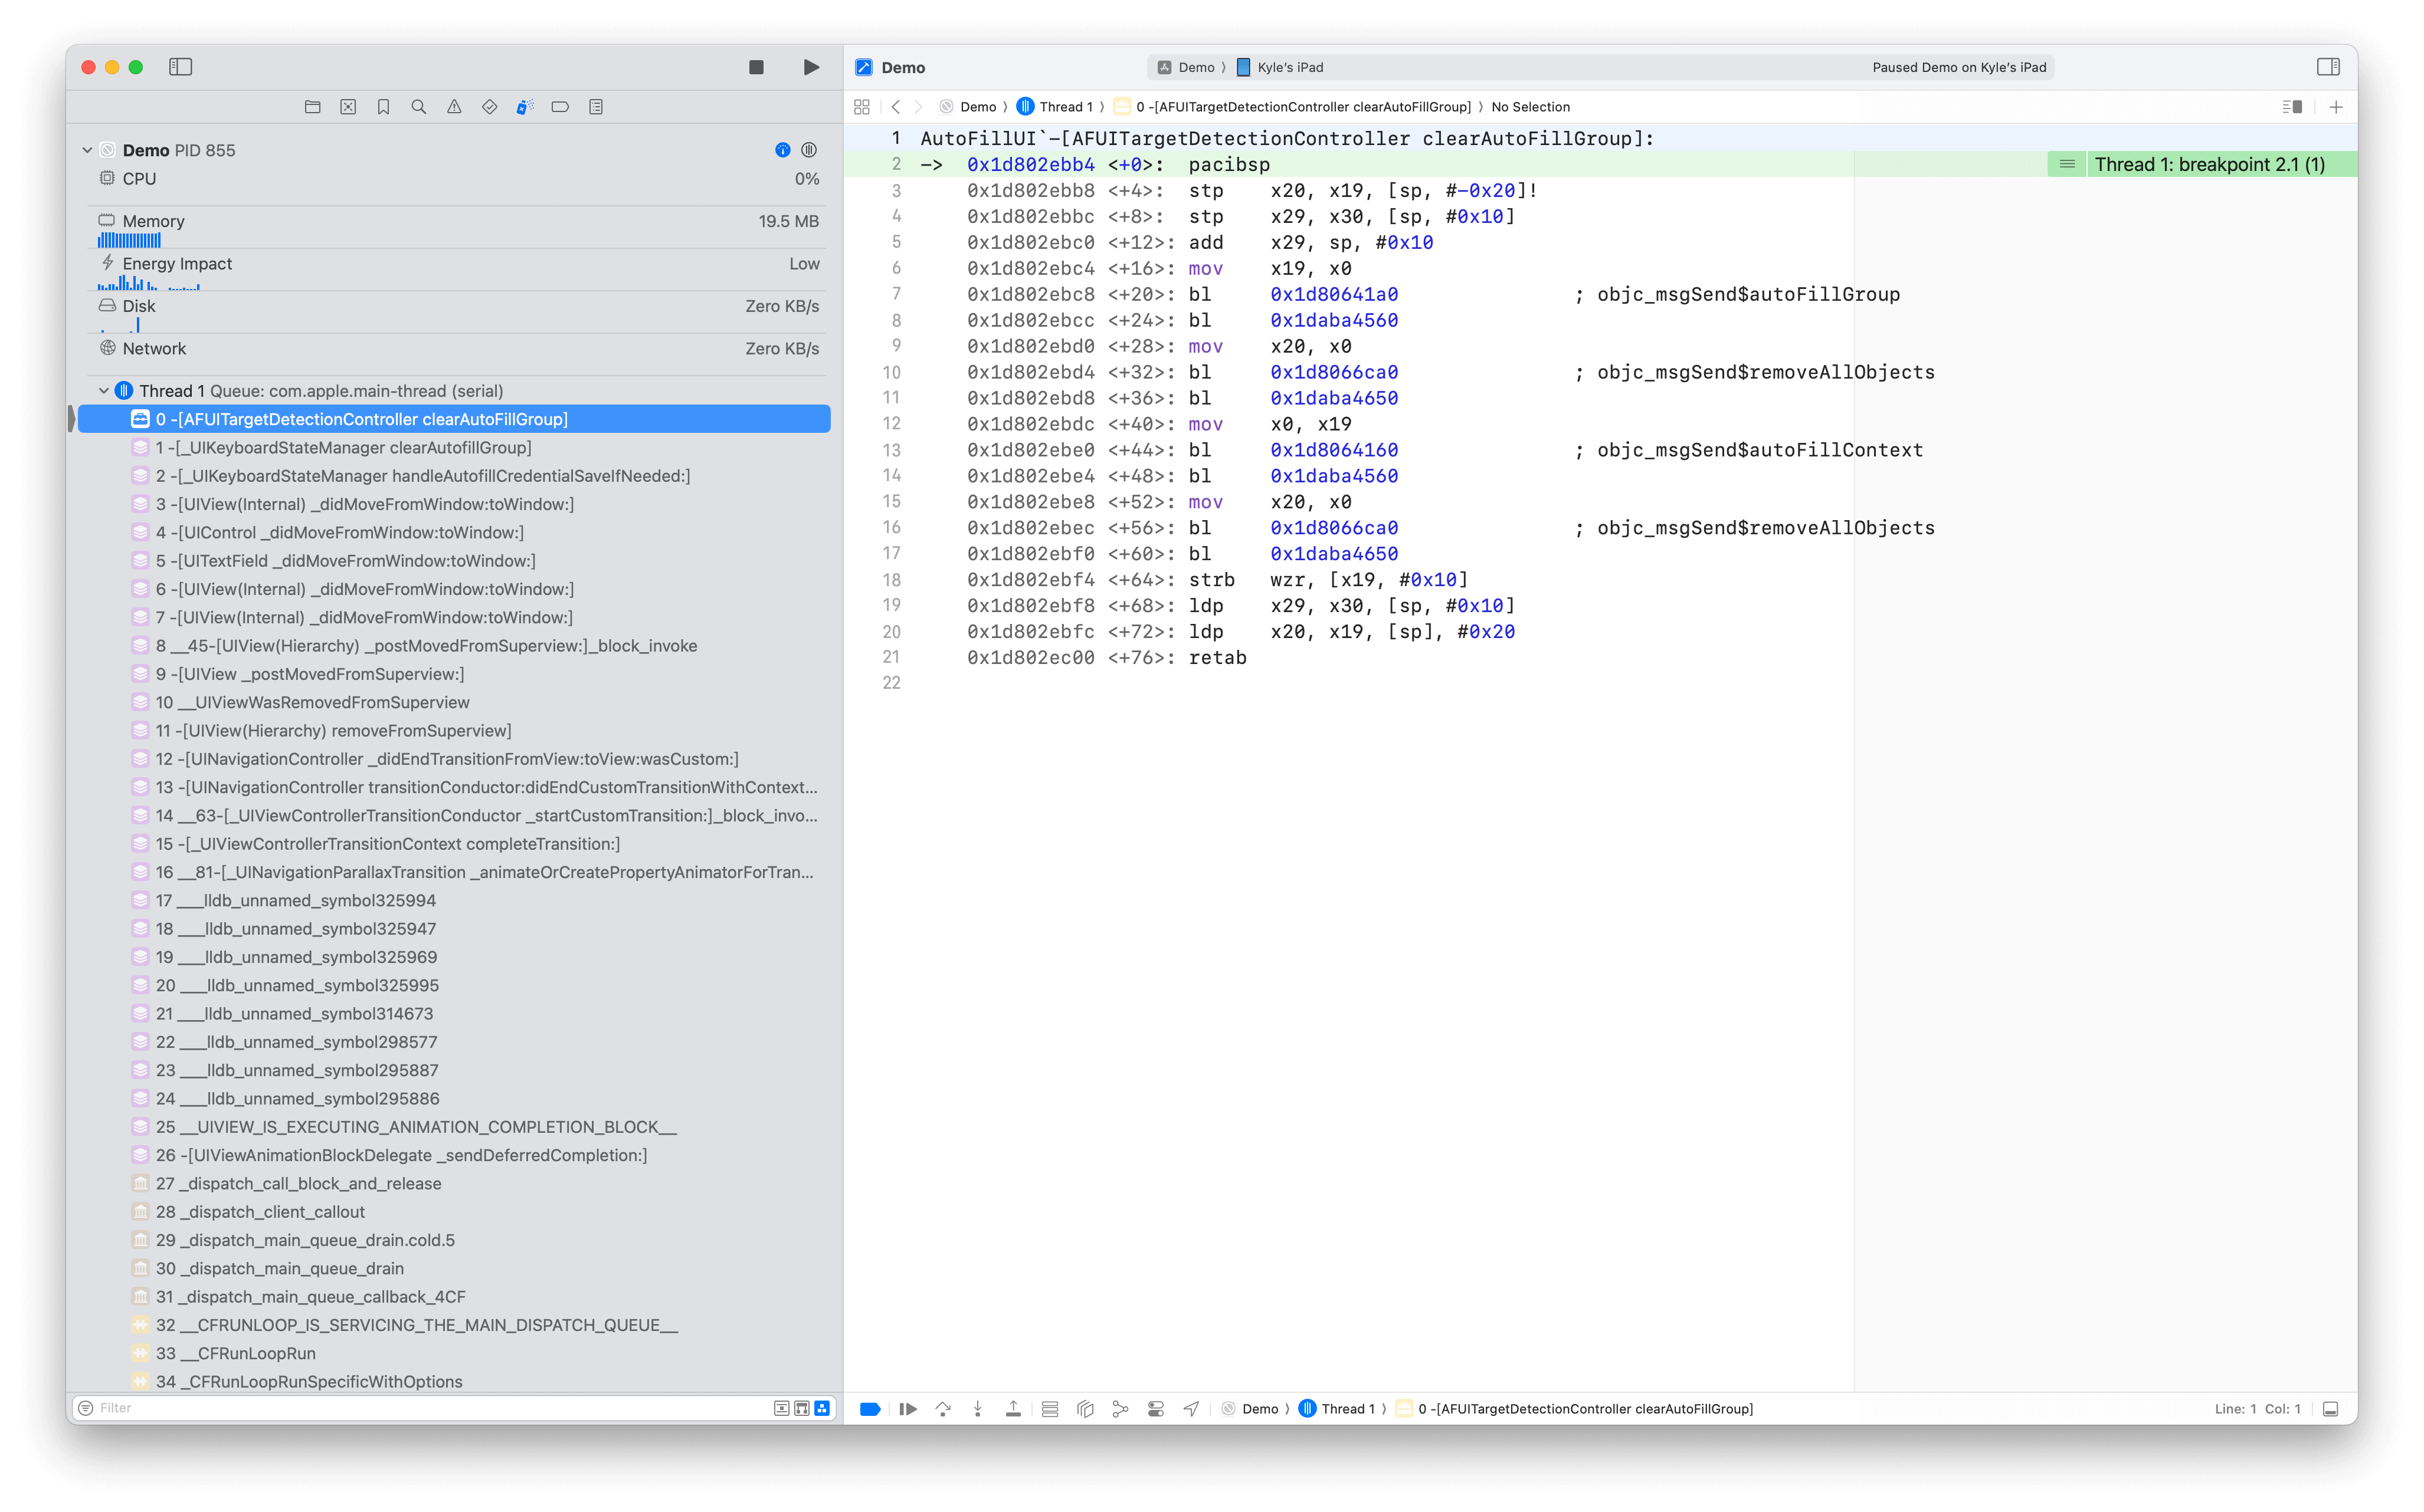Step into the instruction

978,1409
